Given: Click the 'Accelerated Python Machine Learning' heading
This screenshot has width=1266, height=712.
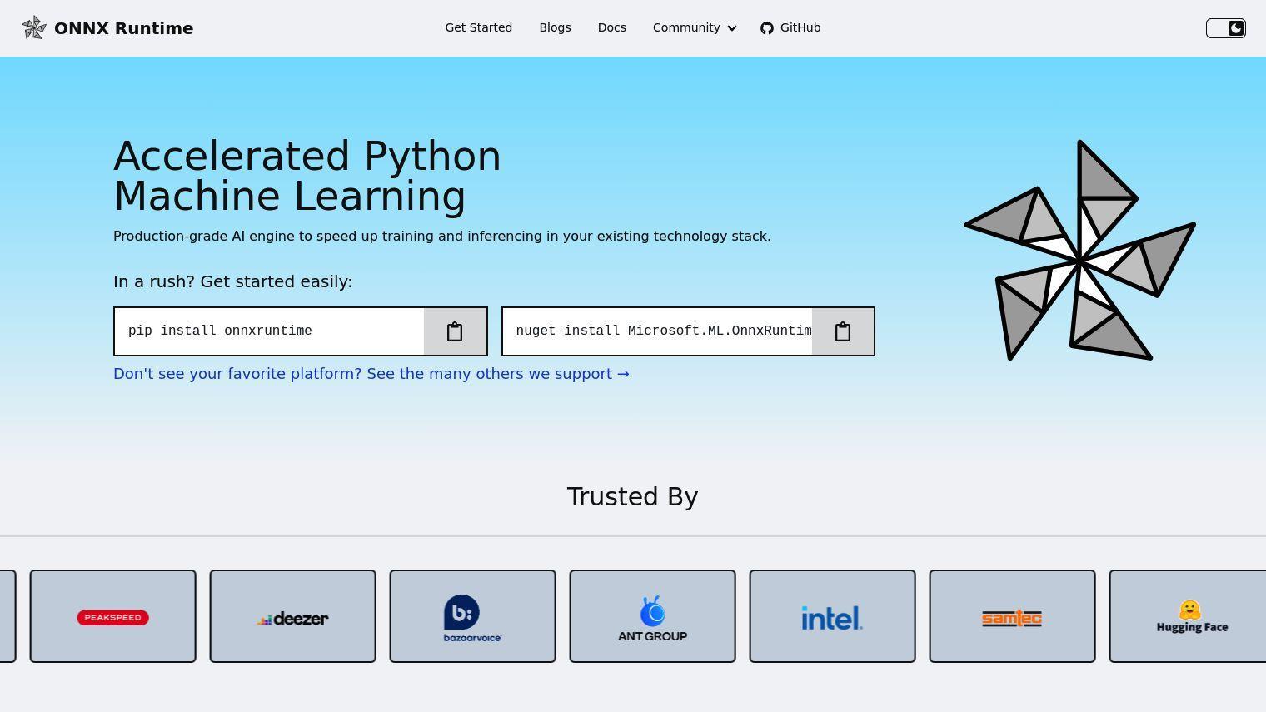Looking at the screenshot, I should tap(307, 177).
